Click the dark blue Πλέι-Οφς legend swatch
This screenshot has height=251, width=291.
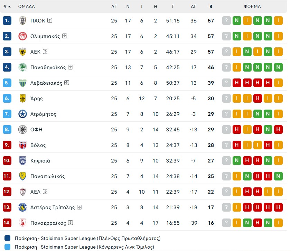click(x=8, y=238)
